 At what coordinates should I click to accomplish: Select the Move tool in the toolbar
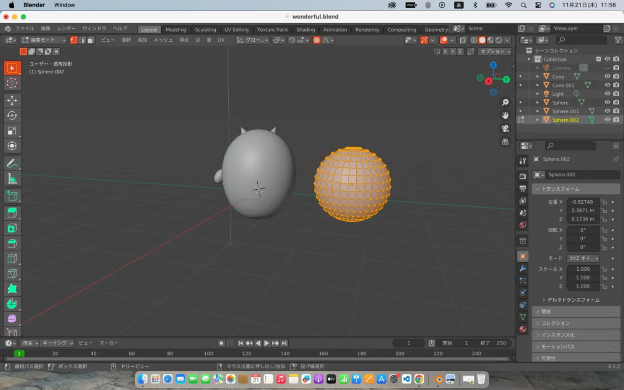(12, 101)
